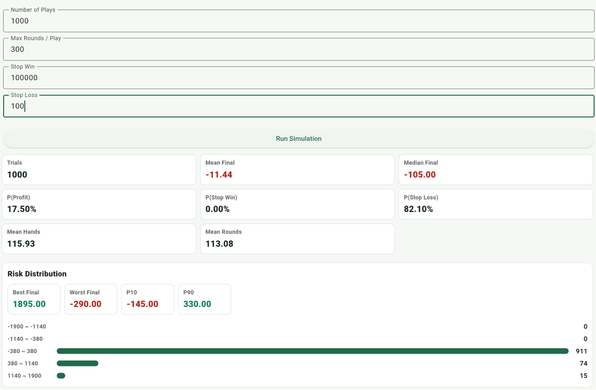Click the P(Stop Loss) label
The image size is (596, 390).
point(421,197)
